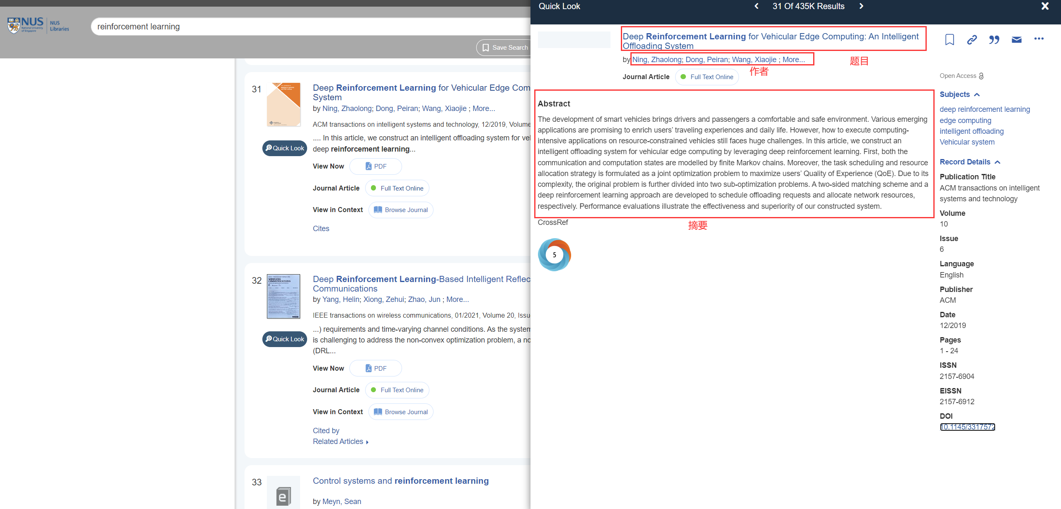1061x509 pixels.
Task: Open PDF for result 31
Action: [375, 166]
